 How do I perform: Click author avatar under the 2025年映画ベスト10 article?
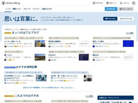click(x=5, y=83)
